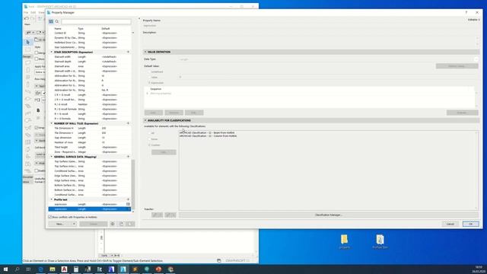Click the icon on the first expression row
The width and height of the screenshot is (487, 274).
[128, 204]
